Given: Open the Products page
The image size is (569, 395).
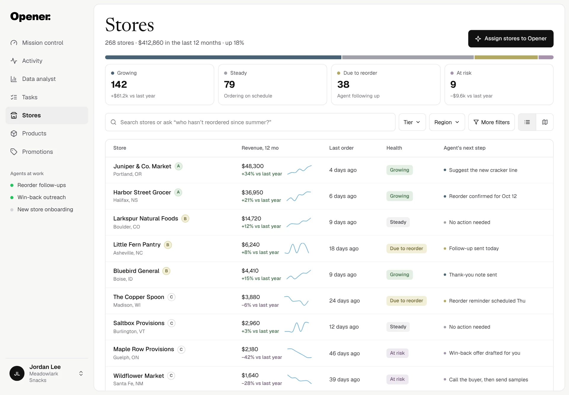Looking at the screenshot, I should point(47,133).
